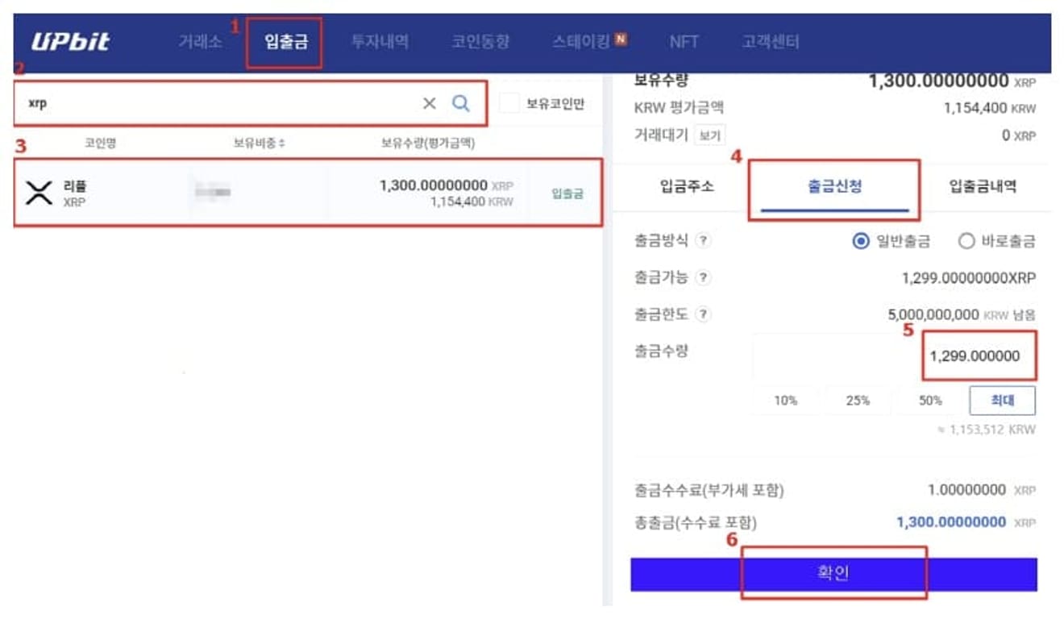Clear the xrp search text
Viewport: 1064px width, 619px height.
[430, 103]
